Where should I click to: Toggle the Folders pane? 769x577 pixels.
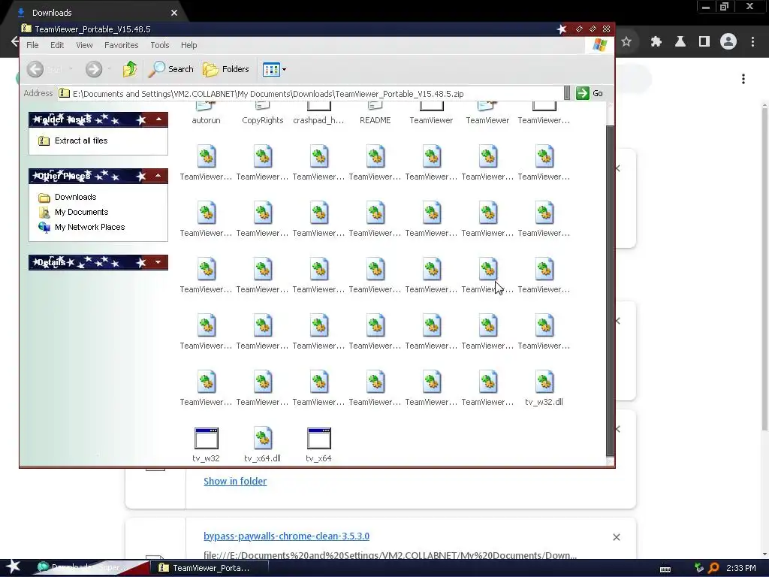pyautogui.click(x=226, y=69)
